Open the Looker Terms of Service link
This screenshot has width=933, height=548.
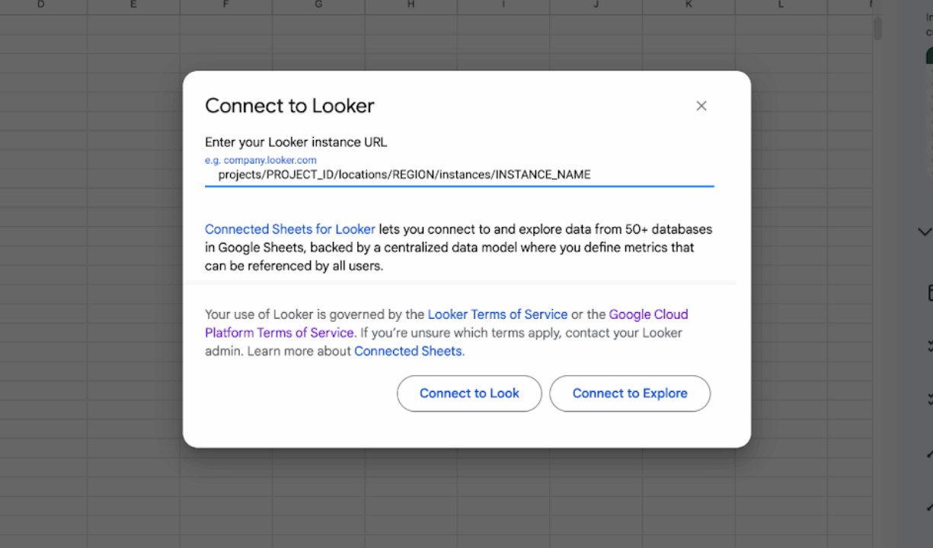497,314
